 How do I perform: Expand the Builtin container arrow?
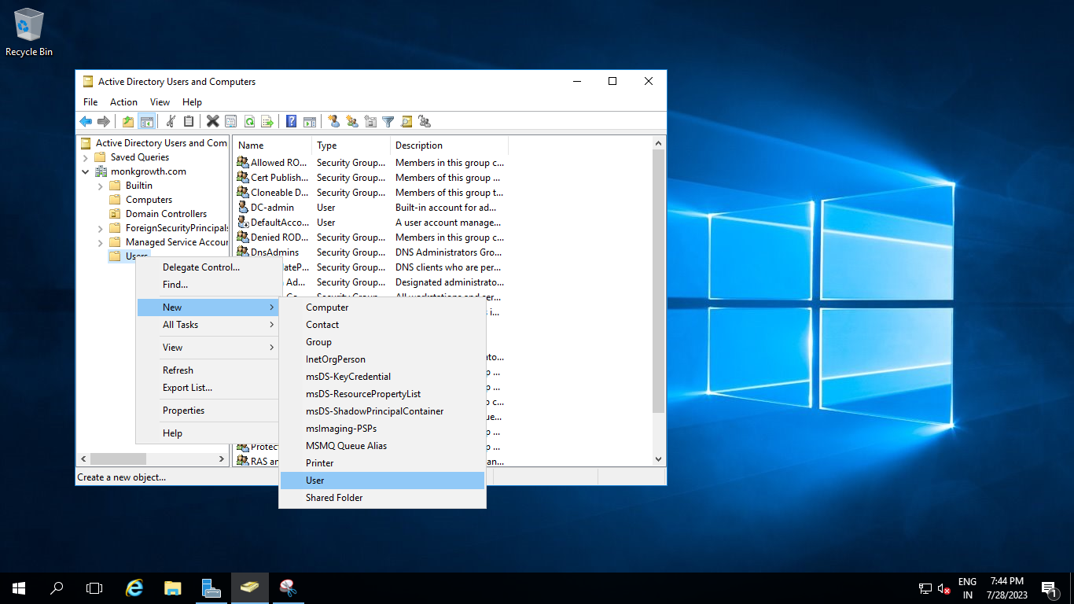100,186
